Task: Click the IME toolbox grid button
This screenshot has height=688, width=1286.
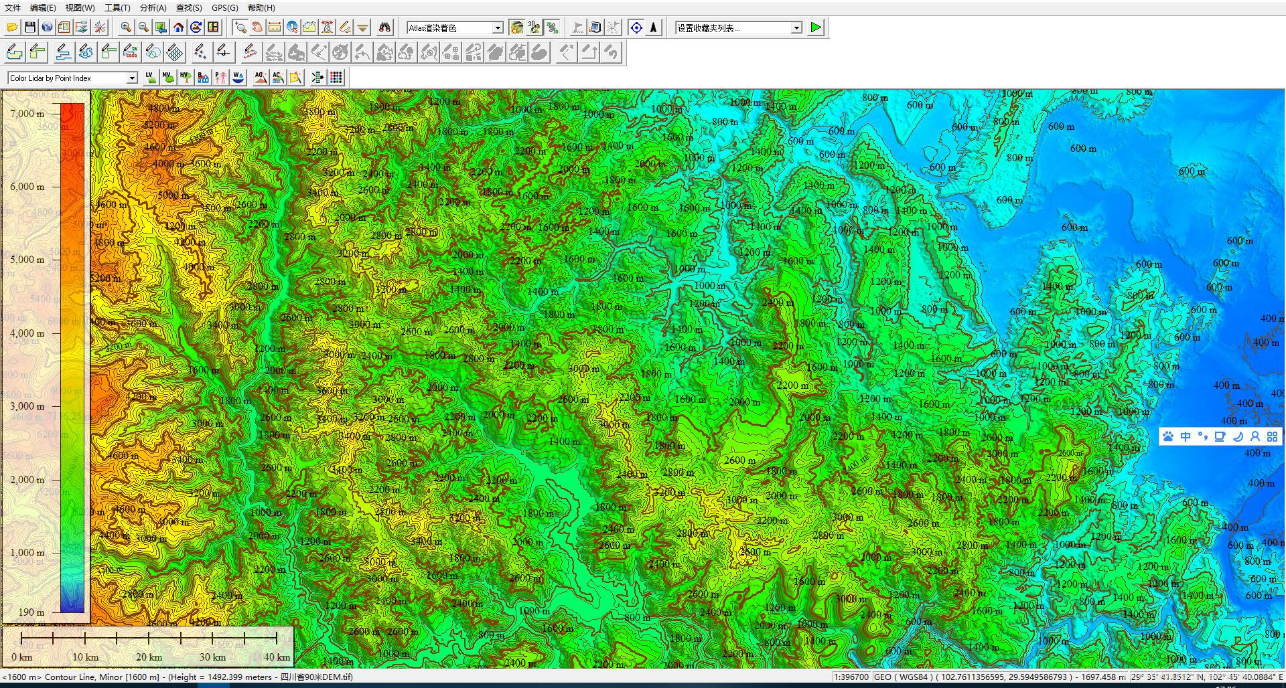Action: pos(1272,436)
